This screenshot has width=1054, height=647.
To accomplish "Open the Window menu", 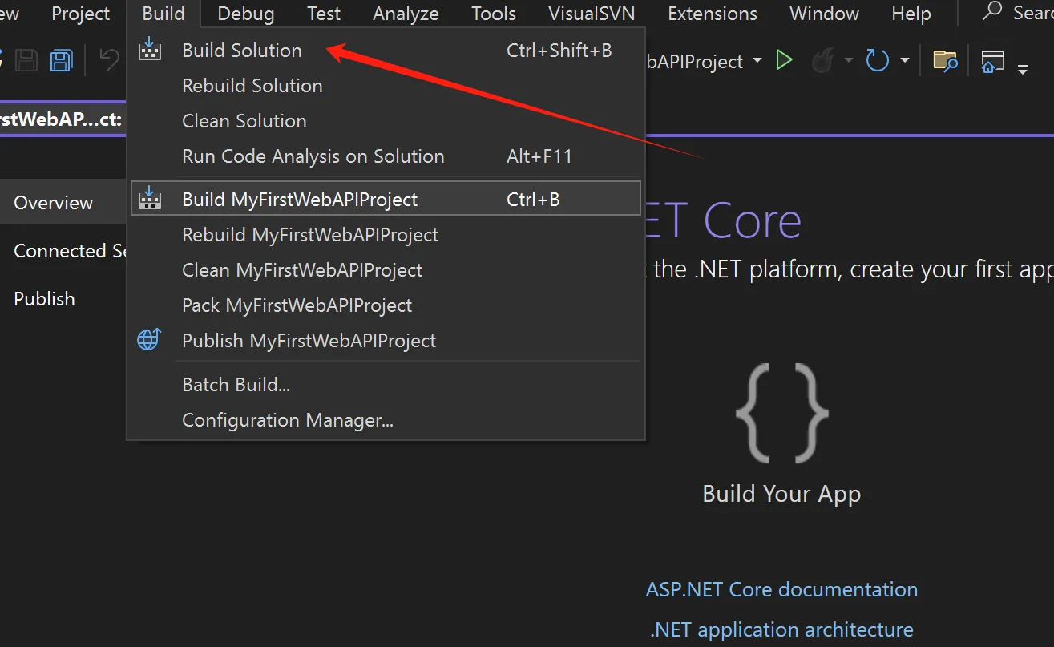I will 824,14.
